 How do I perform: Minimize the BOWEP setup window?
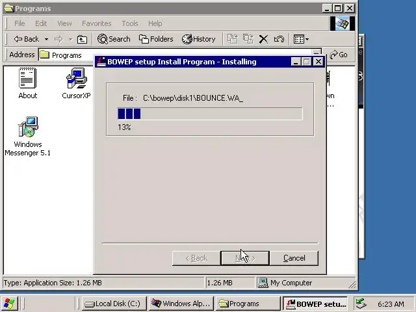click(x=296, y=62)
